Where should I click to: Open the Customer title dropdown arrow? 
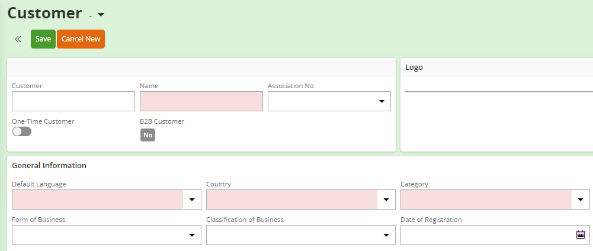click(101, 15)
